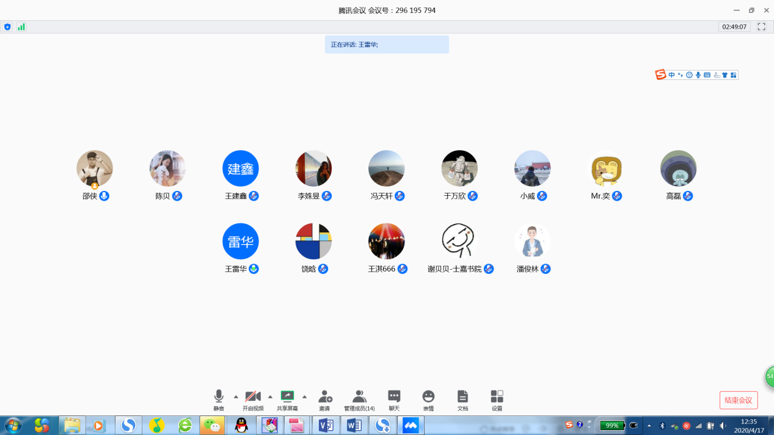The image size is (774, 435).
Task: Expand sharing options arrow beside 共享屏幕
Action: point(304,397)
